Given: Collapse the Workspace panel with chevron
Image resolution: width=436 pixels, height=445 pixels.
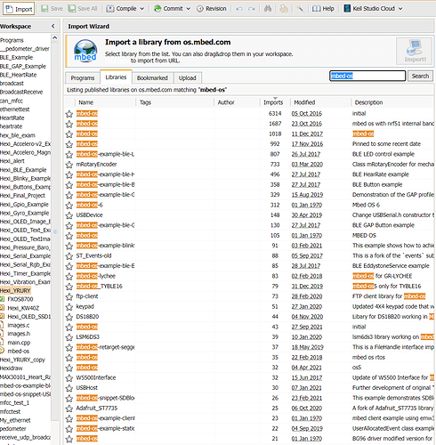Looking at the screenshot, I should point(53,26).
